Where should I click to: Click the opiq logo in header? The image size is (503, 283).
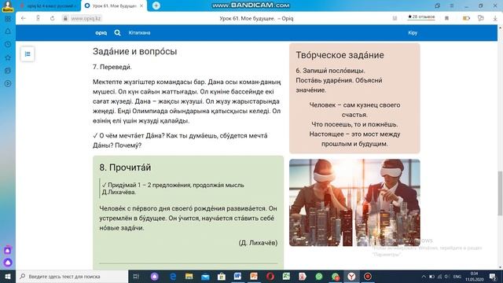101,33
